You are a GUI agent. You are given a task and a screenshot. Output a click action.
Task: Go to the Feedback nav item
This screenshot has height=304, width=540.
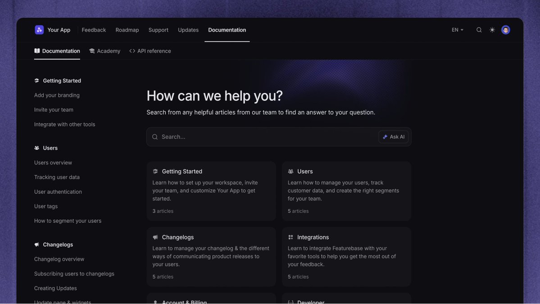click(94, 30)
